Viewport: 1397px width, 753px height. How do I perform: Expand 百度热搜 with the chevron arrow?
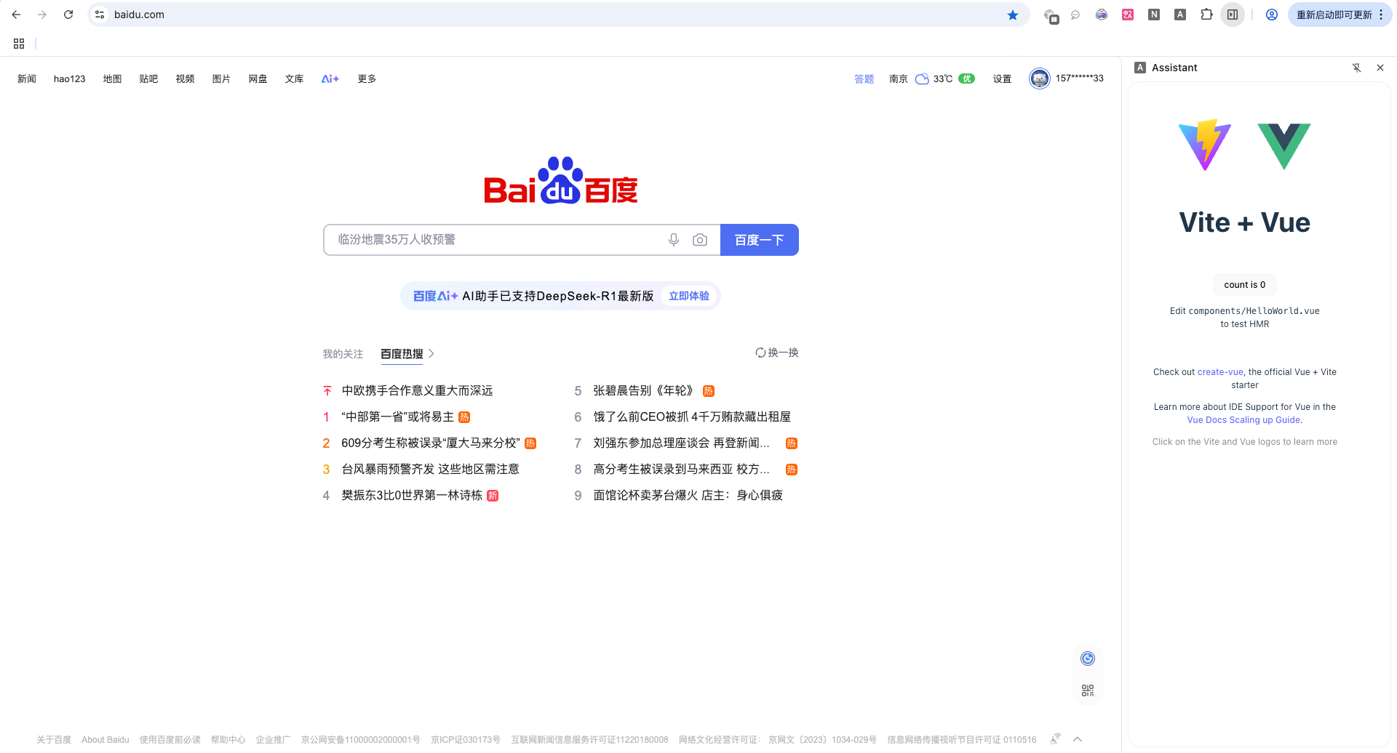pyautogui.click(x=431, y=353)
